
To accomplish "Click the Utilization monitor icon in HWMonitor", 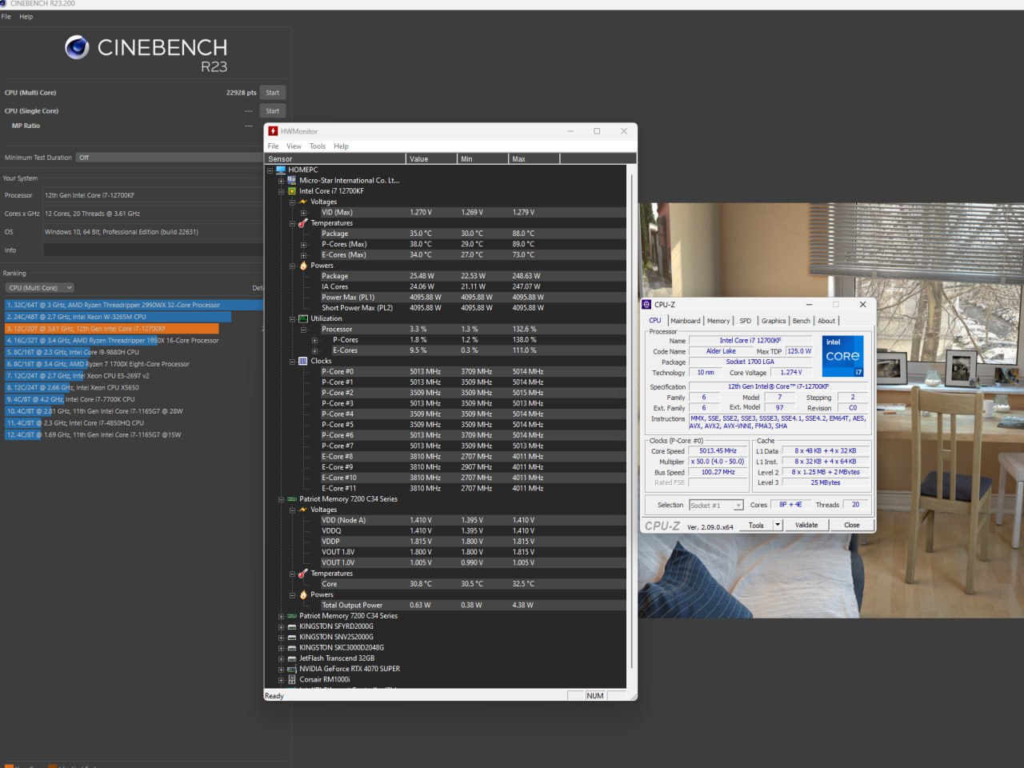I will pos(303,318).
